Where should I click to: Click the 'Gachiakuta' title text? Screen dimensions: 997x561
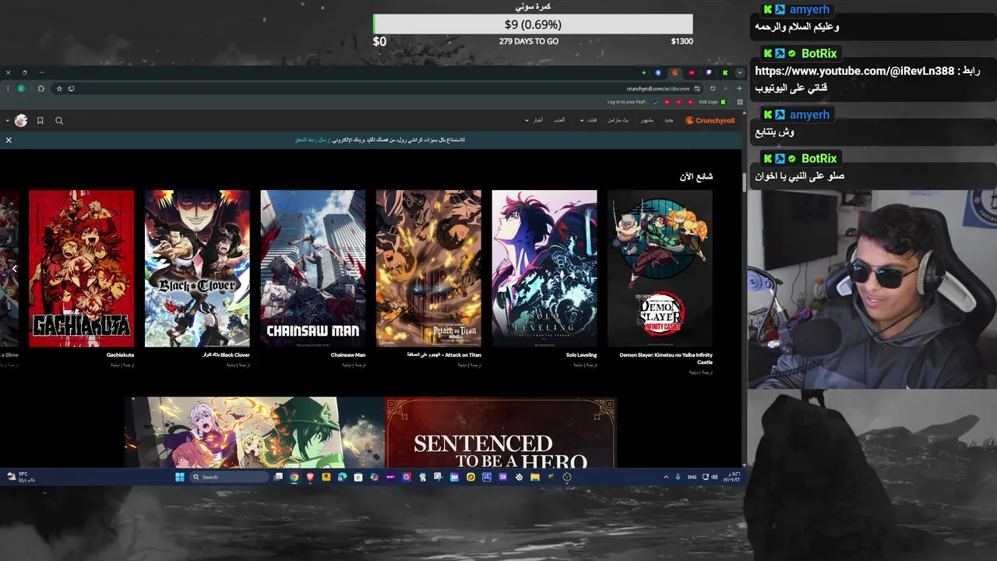click(120, 355)
